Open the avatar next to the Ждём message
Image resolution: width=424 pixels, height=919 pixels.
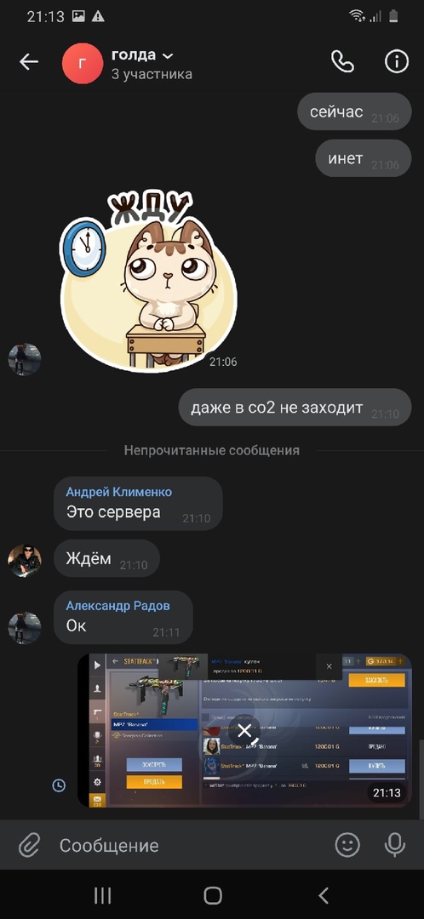click(25, 561)
